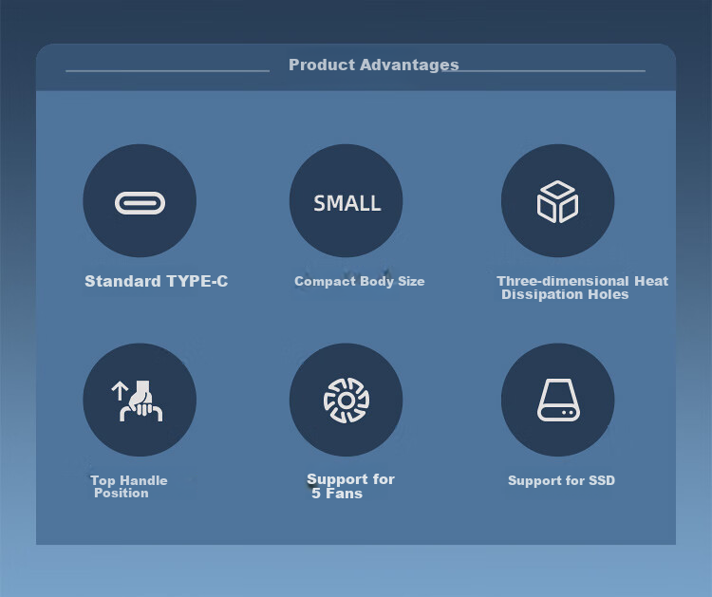Click the 'Support for SSD' label
712x597 pixels.
(561, 480)
